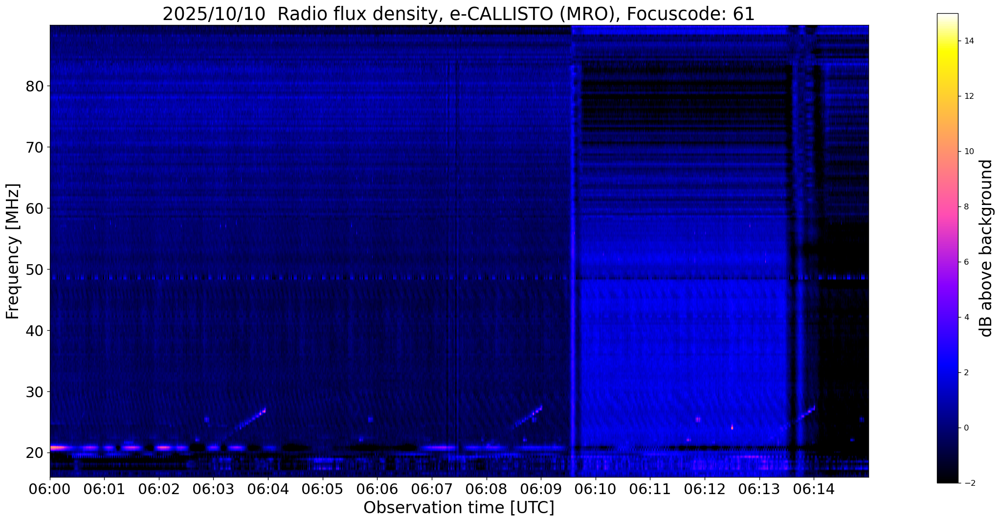Click the 70 MHz frequency tick label
Viewport: 1001px width, 522px height.
click(x=34, y=147)
